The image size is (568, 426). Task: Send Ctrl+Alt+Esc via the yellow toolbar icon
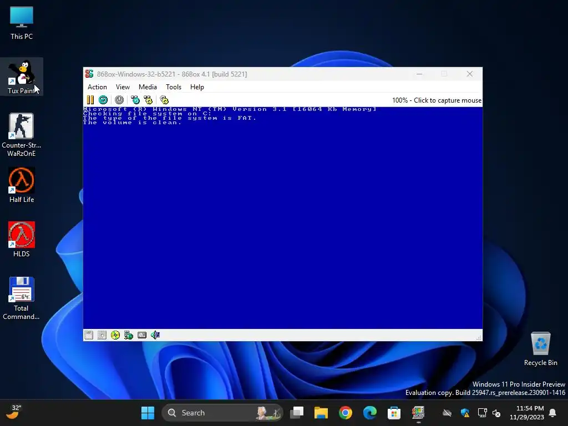pyautogui.click(x=148, y=100)
